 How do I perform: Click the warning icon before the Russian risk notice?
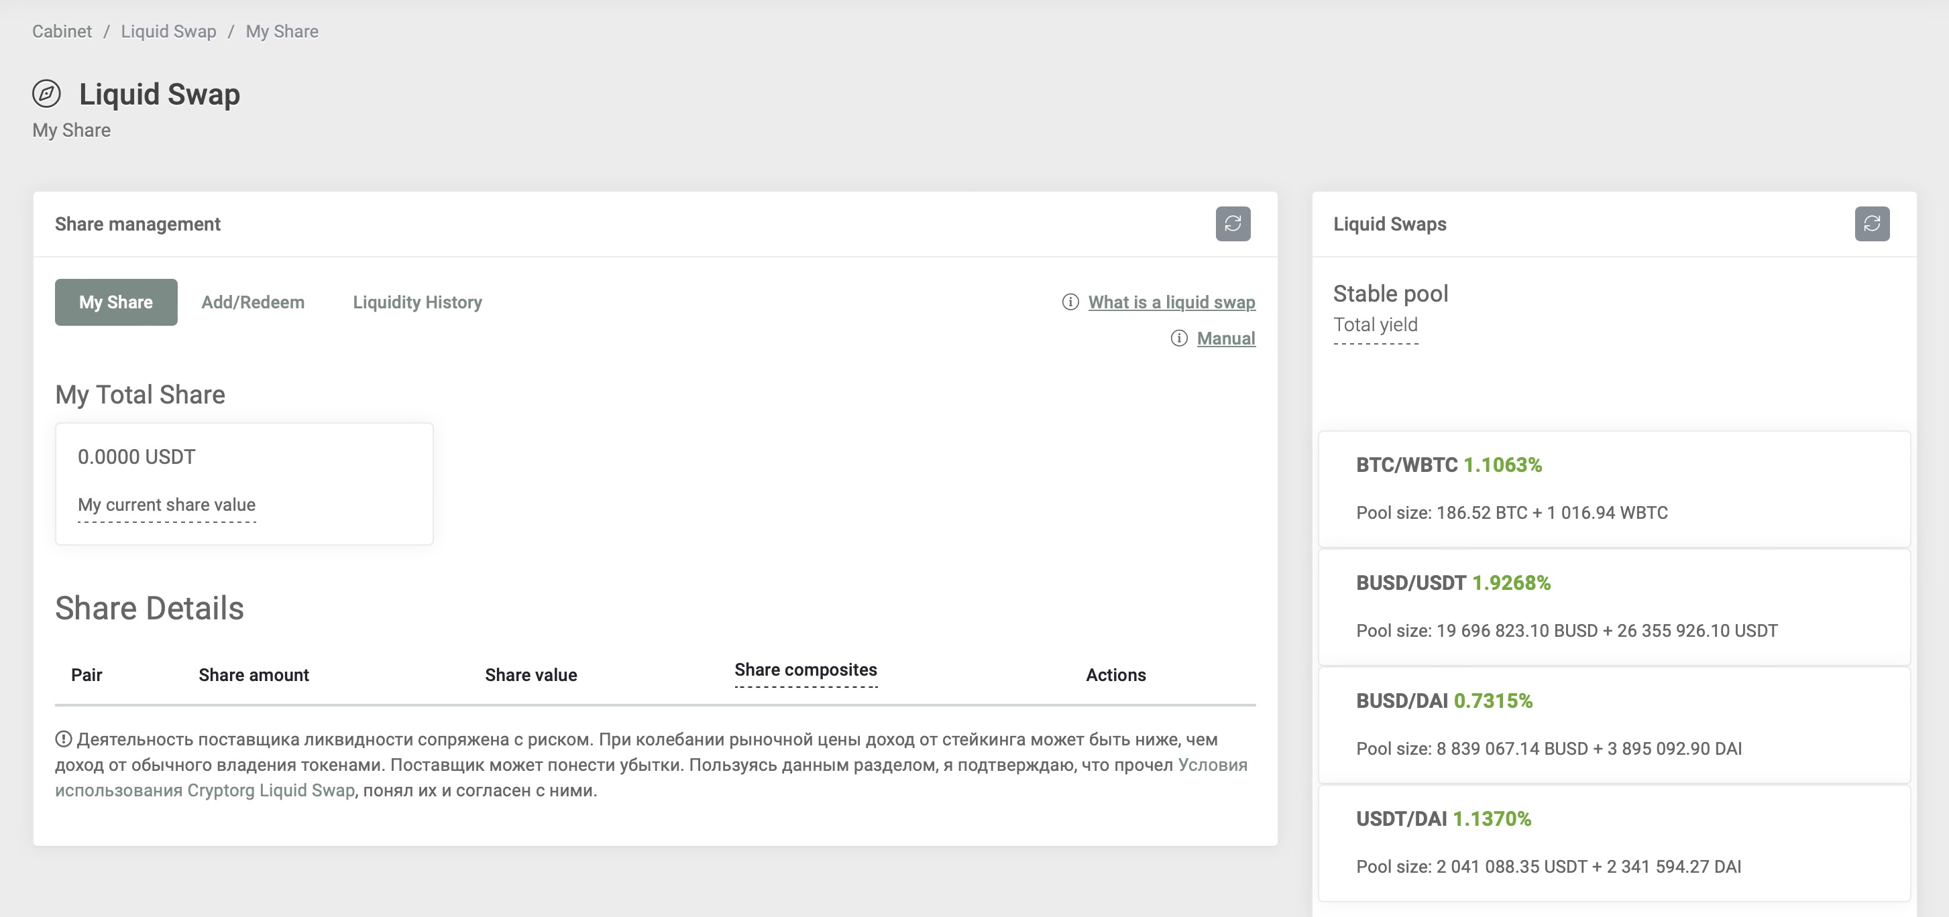(x=64, y=739)
